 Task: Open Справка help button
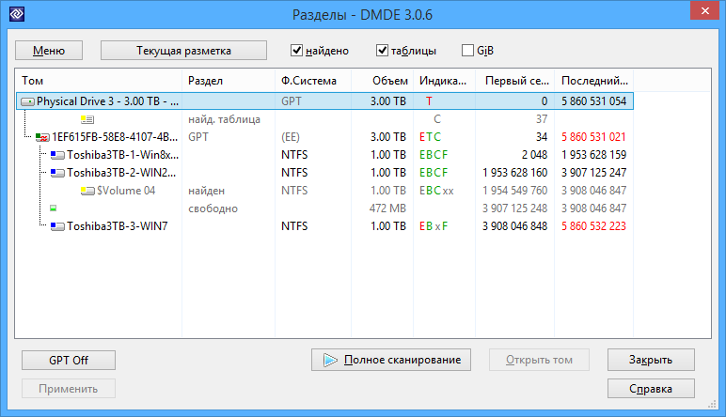[651, 389]
